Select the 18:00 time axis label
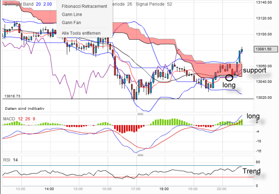This screenshot has height=194, width=279. tap(164, 189)
